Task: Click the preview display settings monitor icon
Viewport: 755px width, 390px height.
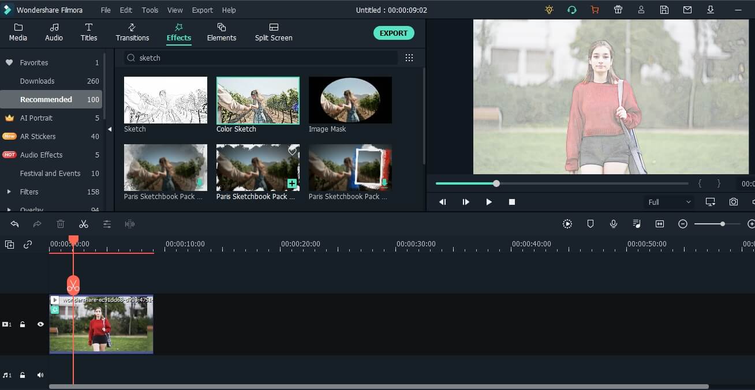Action: [711, 202]
